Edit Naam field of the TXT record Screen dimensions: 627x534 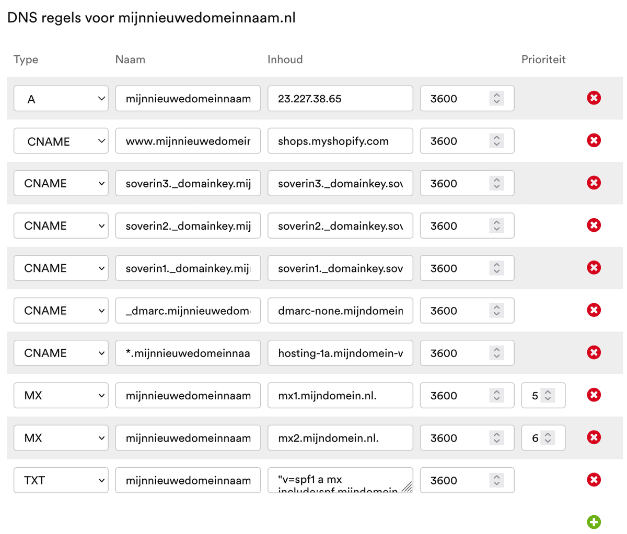(x=188, y=480)
